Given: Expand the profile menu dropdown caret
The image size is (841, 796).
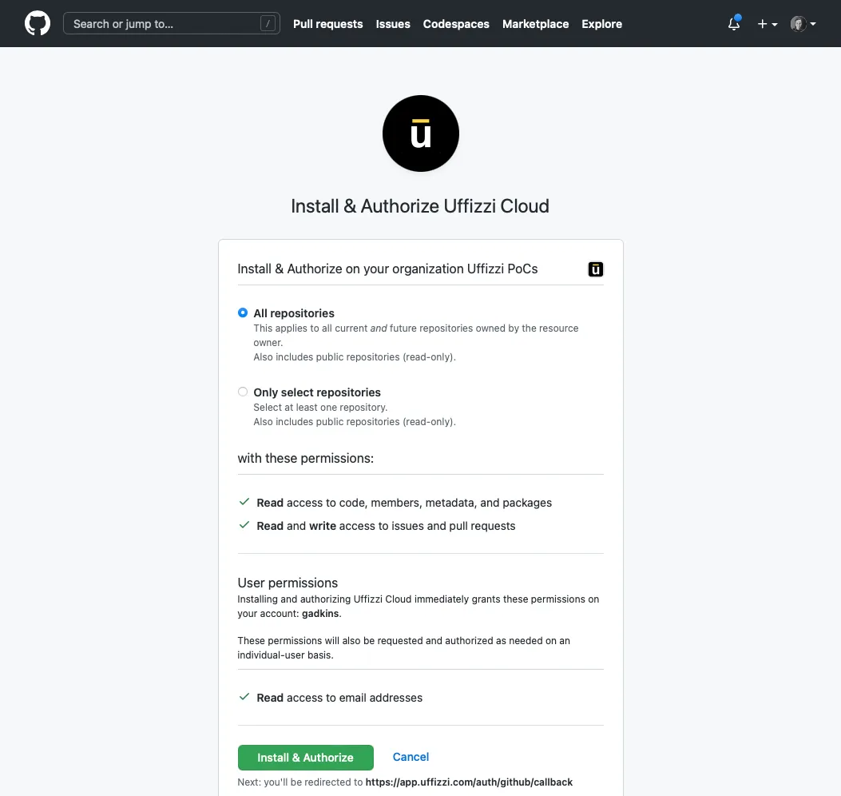Looking at the screenshot, I should (813, 24).
